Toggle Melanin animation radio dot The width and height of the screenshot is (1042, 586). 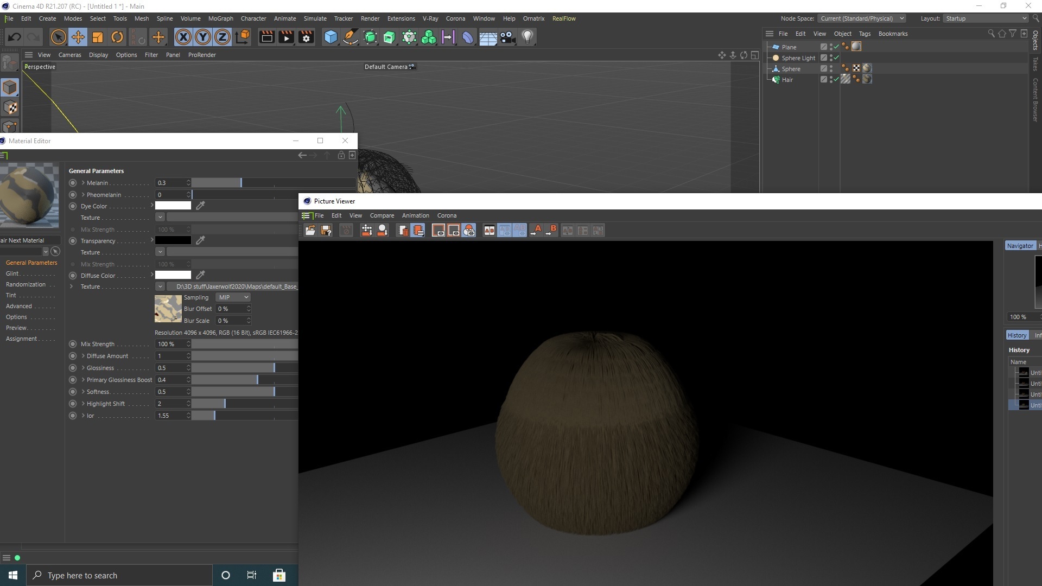pyautogui.click(x=73, y=183)
